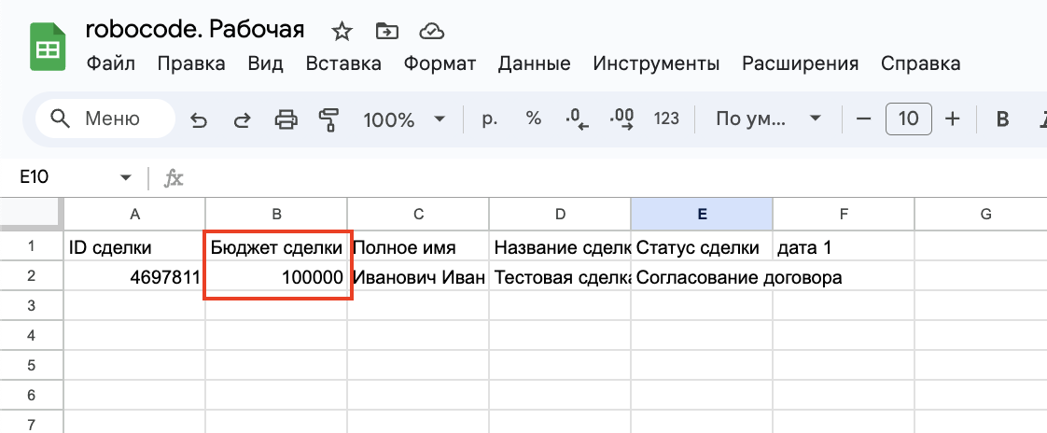Click the font size field showing 10
1047x433 pixels.
908,119
